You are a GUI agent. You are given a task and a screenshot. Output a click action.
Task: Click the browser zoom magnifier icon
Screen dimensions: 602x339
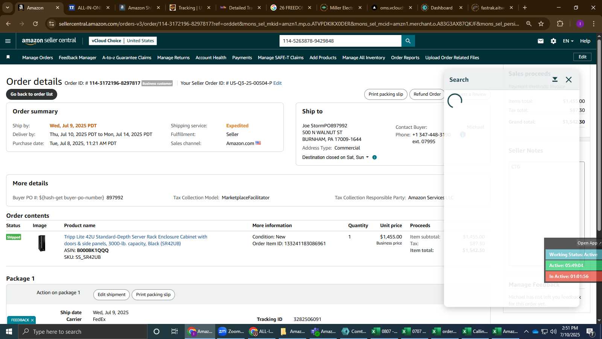pyautogui.click(x=529, y=24)
